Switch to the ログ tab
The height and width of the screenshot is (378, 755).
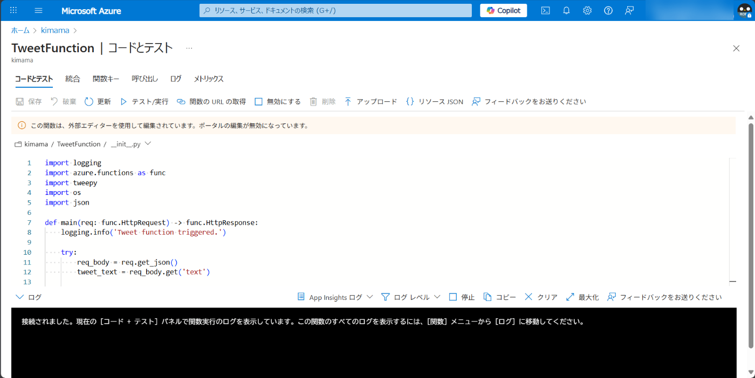(176, 79)
